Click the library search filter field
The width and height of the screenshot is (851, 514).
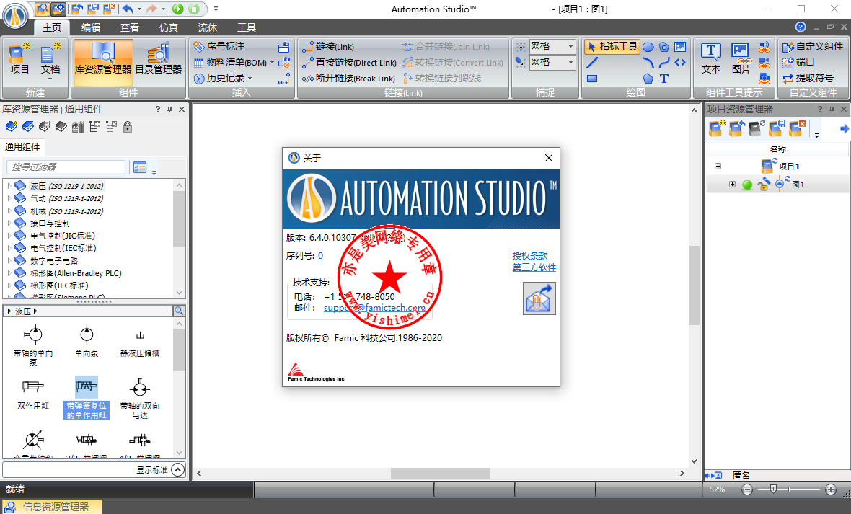point(66,167)
